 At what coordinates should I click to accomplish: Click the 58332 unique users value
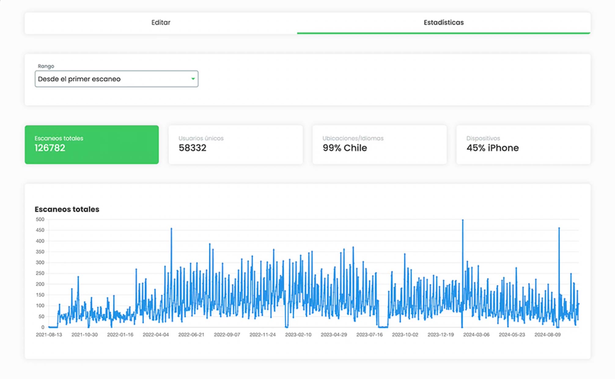tap(193, 148)
